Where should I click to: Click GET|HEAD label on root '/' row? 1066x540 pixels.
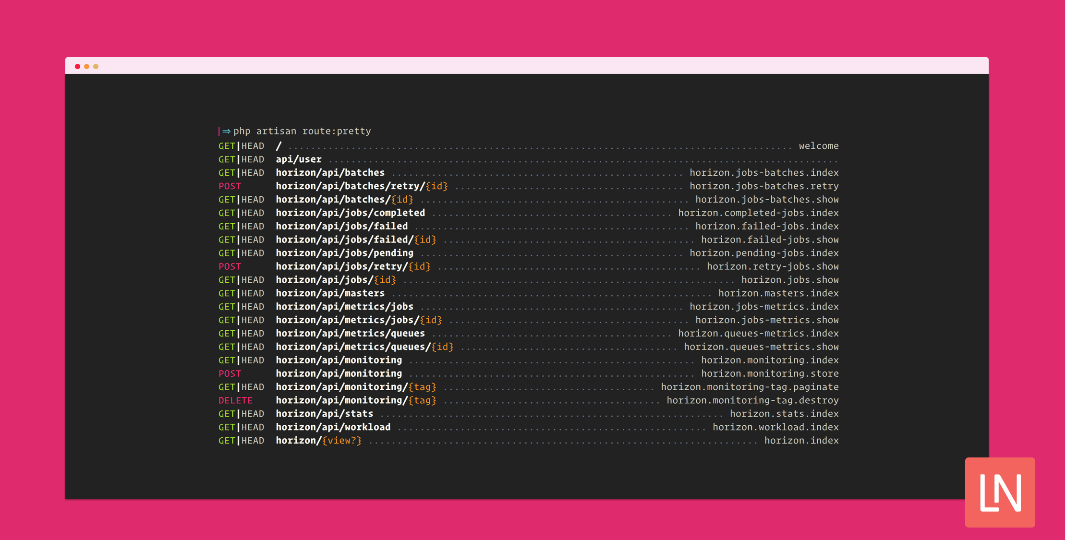[x=242, y=145]
